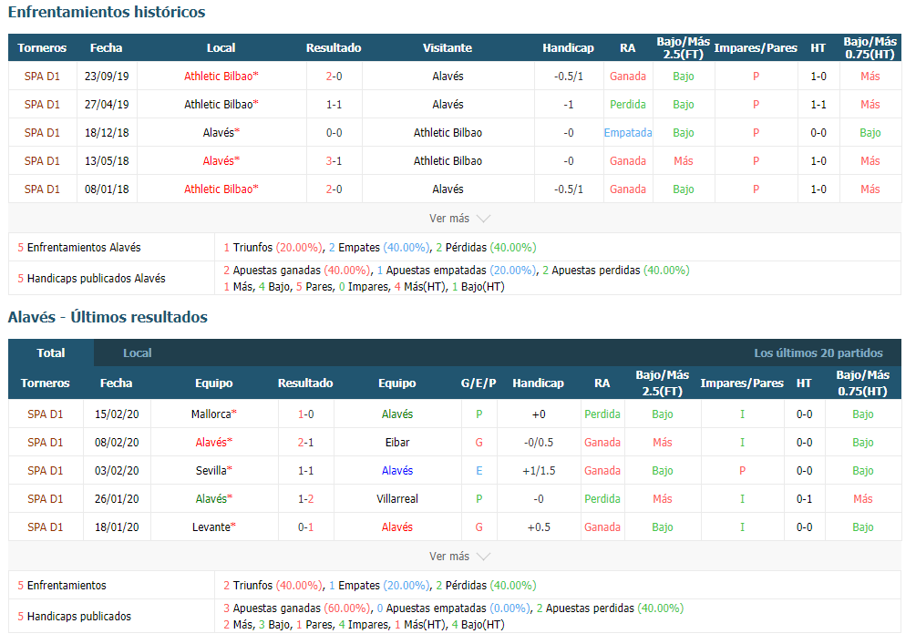Click SPA D1 tournament in 15/02/20 row

[x=45, y=414]
